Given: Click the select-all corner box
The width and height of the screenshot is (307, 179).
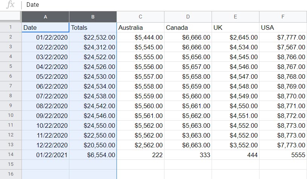Looking at the screenshot, I should (x=11, y=17).
